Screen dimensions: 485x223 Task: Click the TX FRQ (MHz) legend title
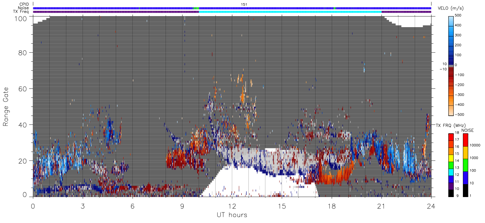point(450,125)
